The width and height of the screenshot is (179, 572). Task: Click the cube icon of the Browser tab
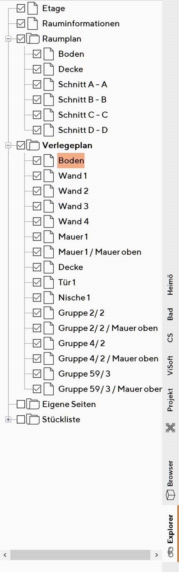[170, 495]
